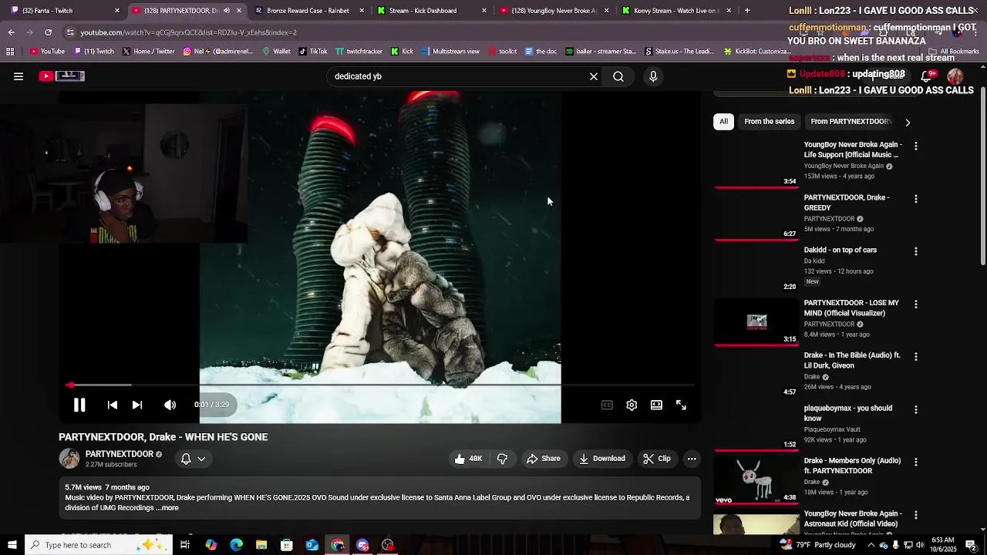Open Windows Start menu
Image resolution: width=987 pixels, height=555 pixels.
click(12, 545)
